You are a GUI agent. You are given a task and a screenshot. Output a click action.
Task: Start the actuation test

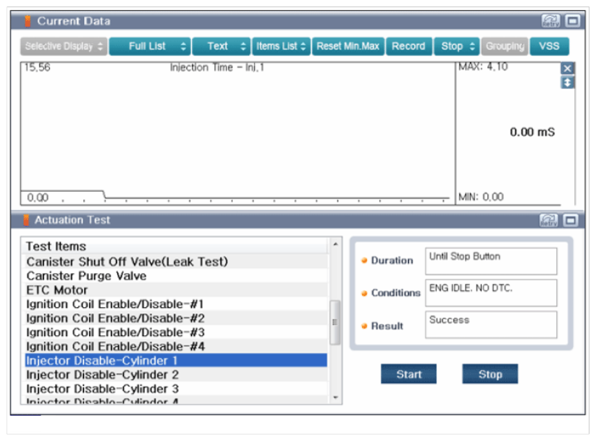[409, 374]
